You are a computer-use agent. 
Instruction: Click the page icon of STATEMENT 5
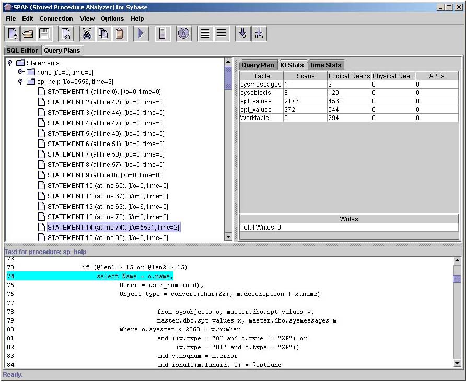tap(42, 133)
